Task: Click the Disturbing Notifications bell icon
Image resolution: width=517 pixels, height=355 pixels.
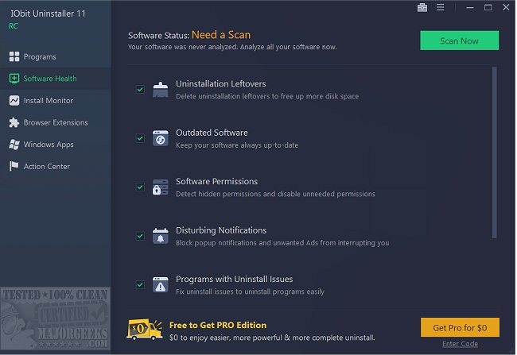Action: coord(161,237)
